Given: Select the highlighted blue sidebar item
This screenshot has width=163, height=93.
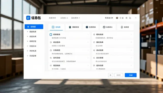Looking at the screenshot, I should tap(34, 27).
